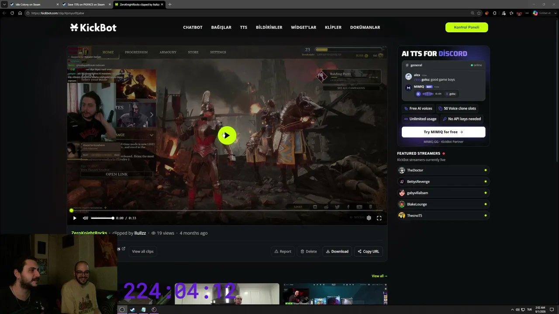Click the small play icon in the video control bar
Viewport: 559px width, 314px height.
(x=75, y=218)
